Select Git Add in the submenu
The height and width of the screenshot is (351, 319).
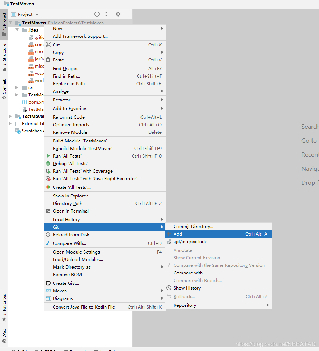tap(218, 234)
